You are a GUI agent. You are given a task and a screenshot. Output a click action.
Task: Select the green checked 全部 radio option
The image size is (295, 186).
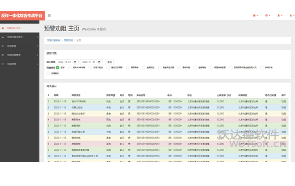pos(57,68)
